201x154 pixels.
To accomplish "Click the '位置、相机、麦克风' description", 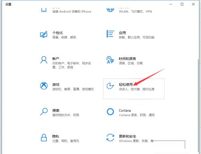I will (x=66, y=141).
